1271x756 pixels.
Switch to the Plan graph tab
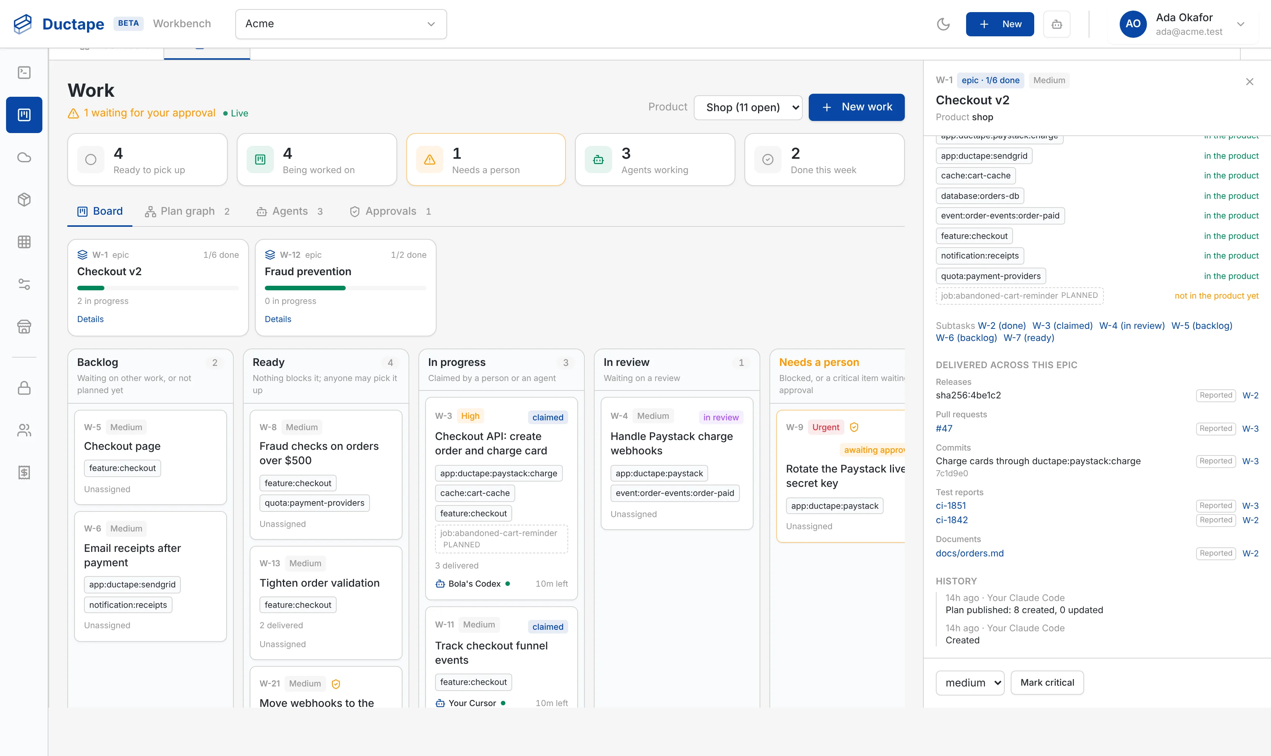188,211
